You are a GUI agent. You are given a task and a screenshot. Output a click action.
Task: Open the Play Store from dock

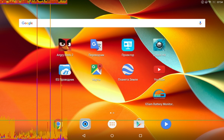(139, 124)
